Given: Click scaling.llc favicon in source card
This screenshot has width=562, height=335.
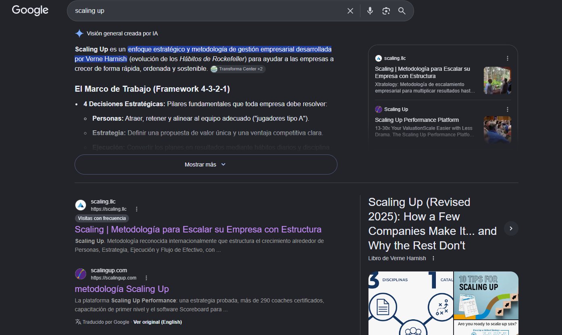Looking at the screenshot, I should pyautogui.click(x=378, y=58).
